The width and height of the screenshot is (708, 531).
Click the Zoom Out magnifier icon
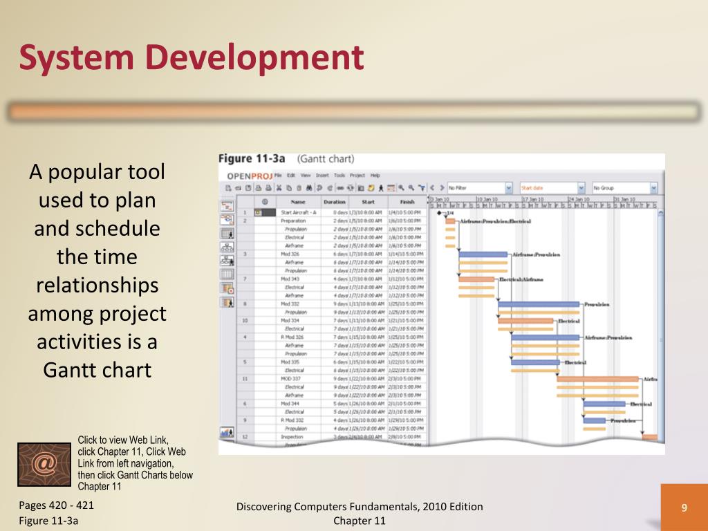411,188
